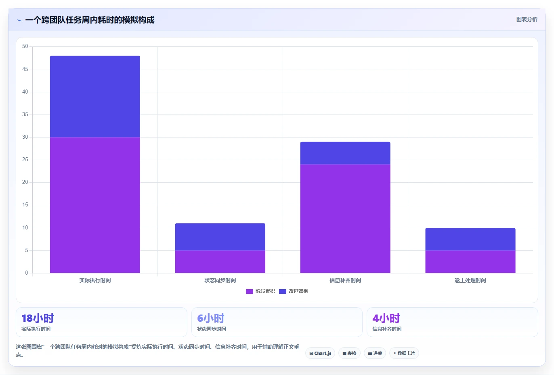Screen dimensions: 554x375
Task: Click the purple 返工处理时间 bar segment
Action: (x=470, y=262)
